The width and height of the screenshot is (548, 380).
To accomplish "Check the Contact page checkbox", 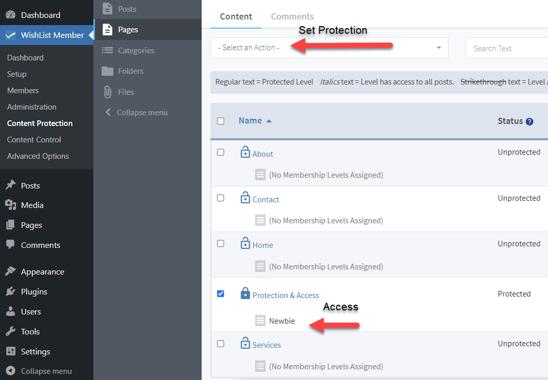I will 221,198.
